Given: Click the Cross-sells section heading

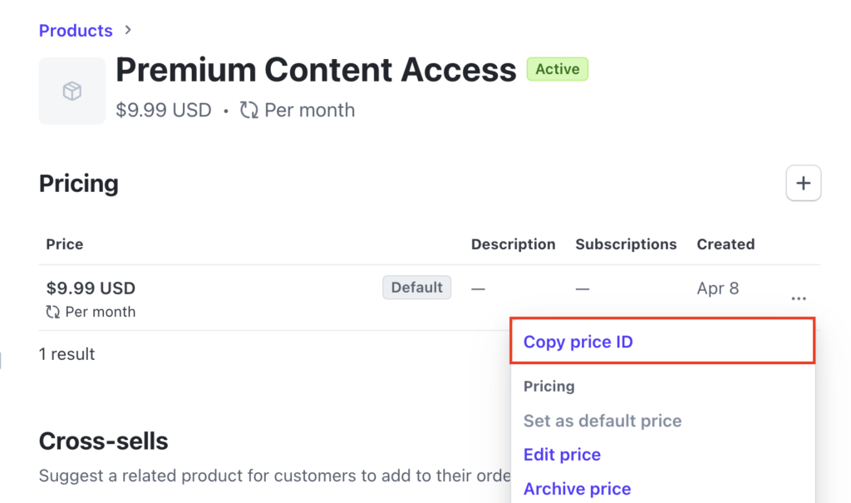Looking at the screenshot, I should (103, 441).
